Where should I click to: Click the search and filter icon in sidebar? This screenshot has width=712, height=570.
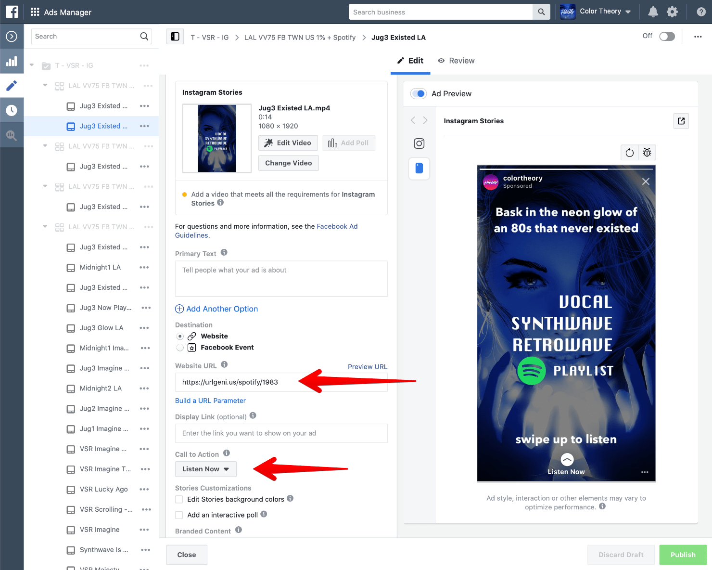coord(12,135)
